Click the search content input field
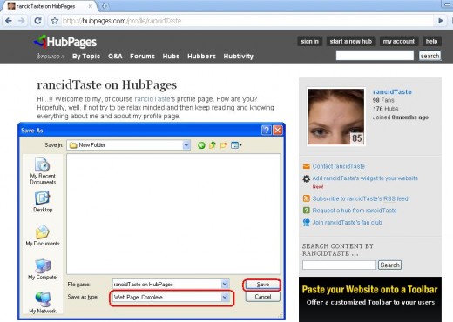 pyautogui.click(x=339, y=265)
